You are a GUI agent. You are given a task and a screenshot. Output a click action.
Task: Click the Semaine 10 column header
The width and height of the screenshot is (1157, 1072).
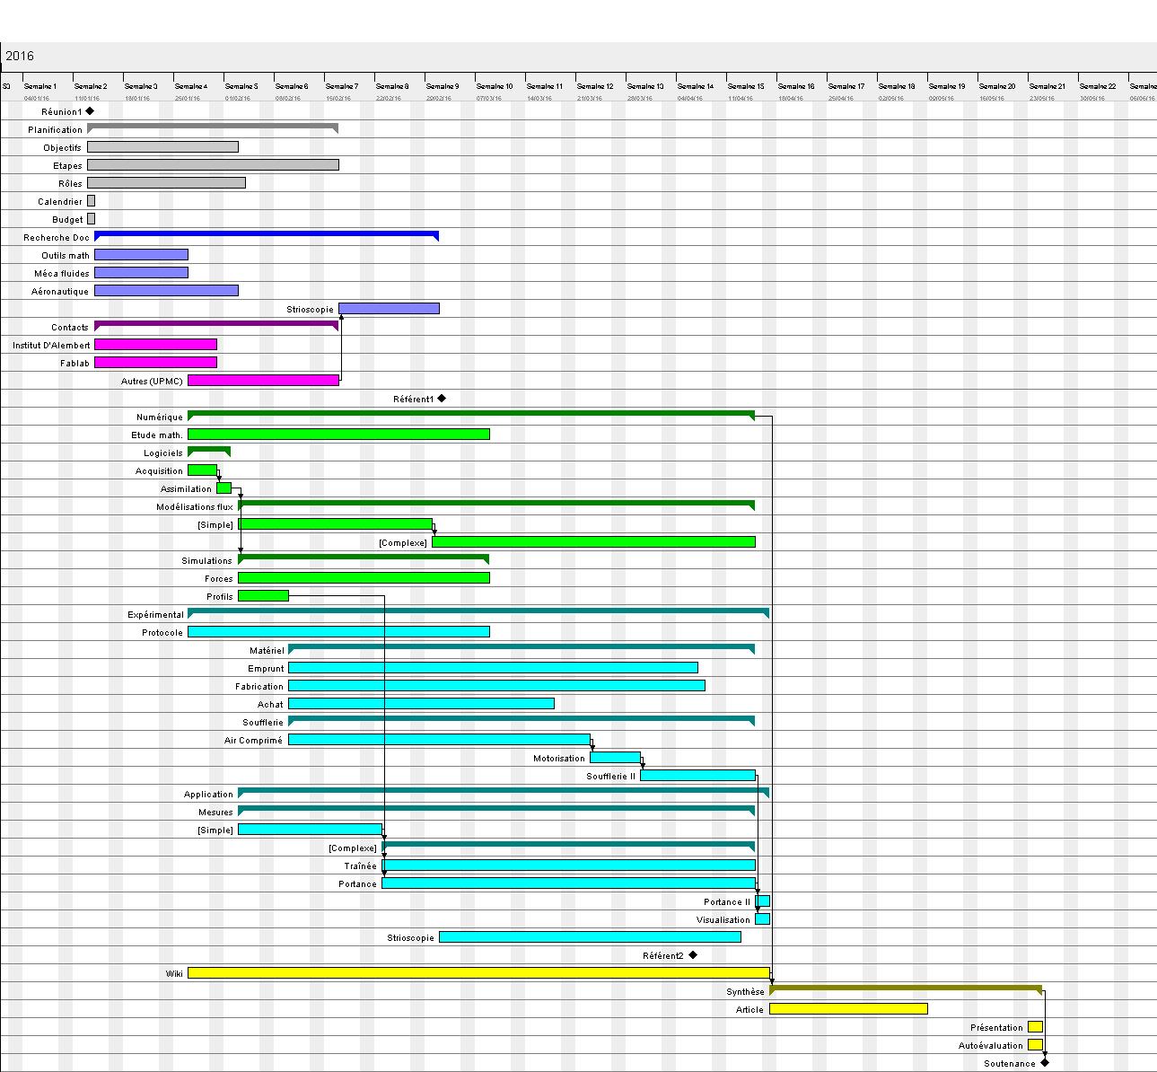[x=495, y=87]
